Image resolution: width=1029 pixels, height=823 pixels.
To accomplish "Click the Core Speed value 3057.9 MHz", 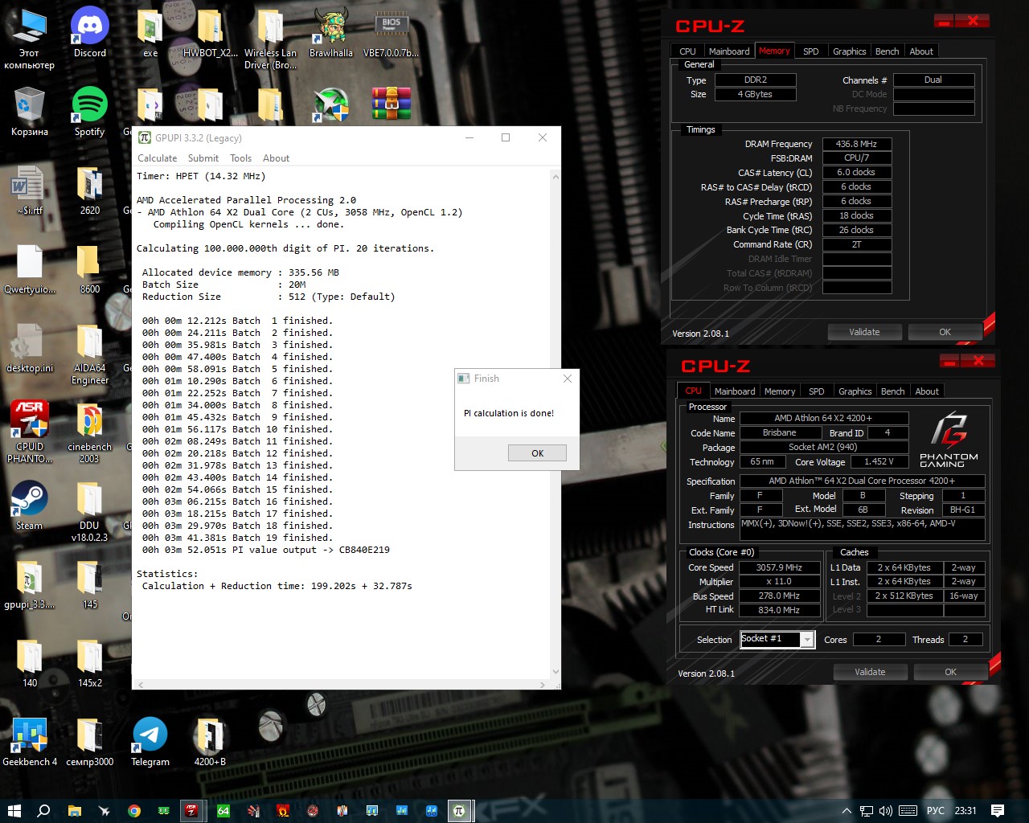I will [779, 567].
